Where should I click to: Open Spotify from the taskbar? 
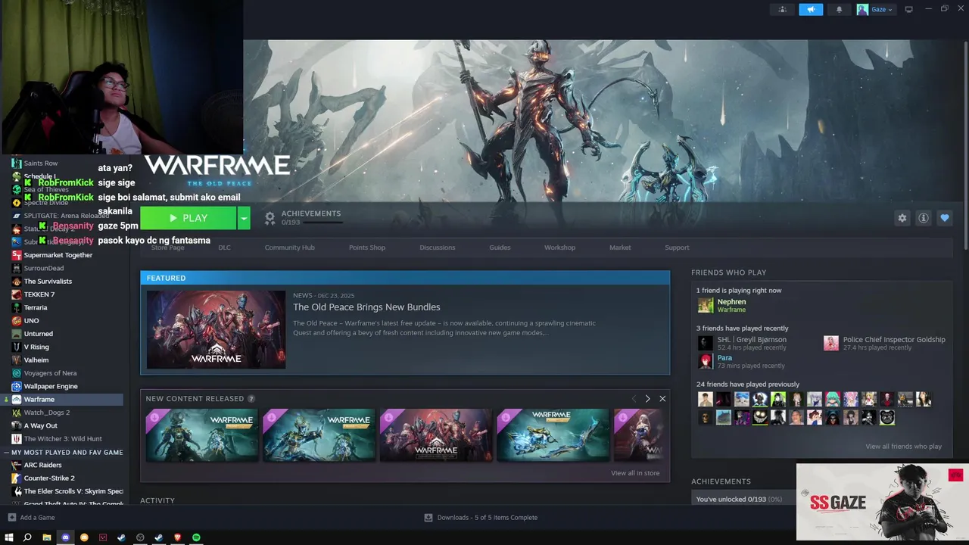click(x=196, y=537)
